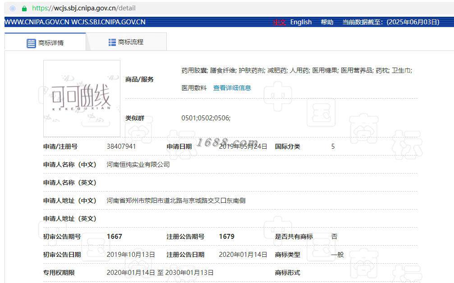Click the 商品/服务 field label

139,79
